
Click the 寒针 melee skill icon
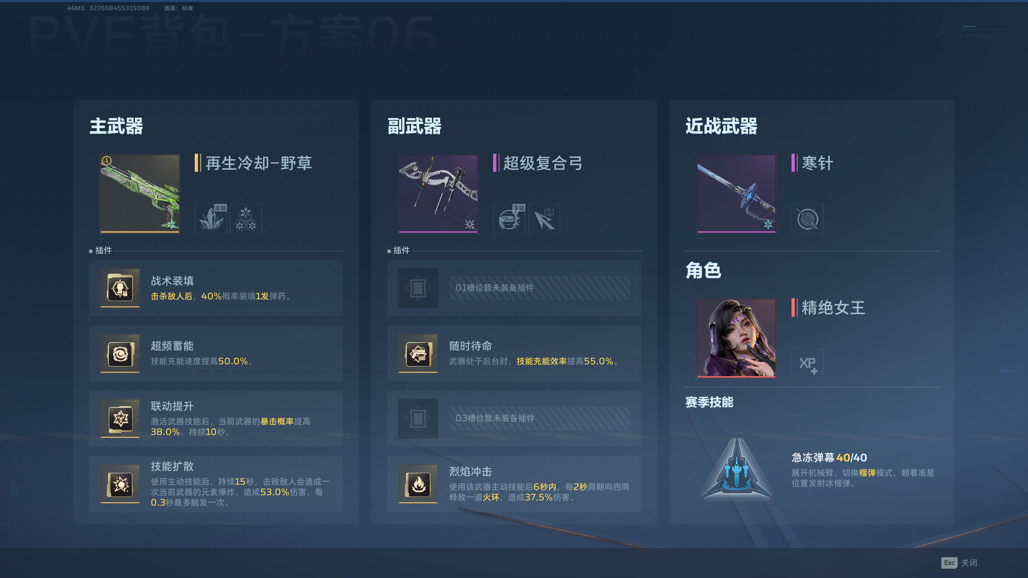[x=807, y=219]
